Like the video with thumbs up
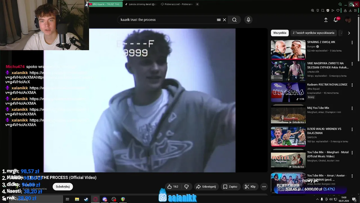The width and height of the screenshot is (360, 203). (173, 187)
